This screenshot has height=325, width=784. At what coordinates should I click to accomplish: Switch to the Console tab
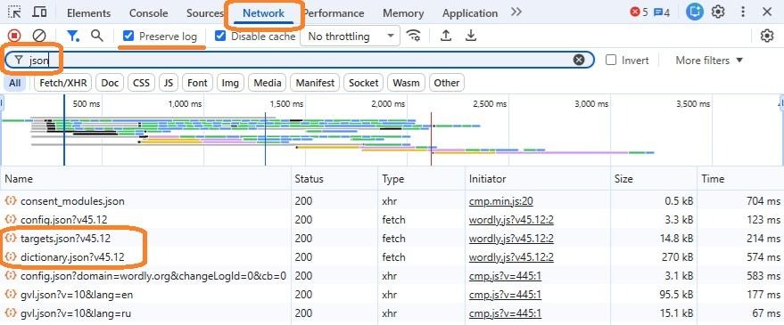[148, 13]
